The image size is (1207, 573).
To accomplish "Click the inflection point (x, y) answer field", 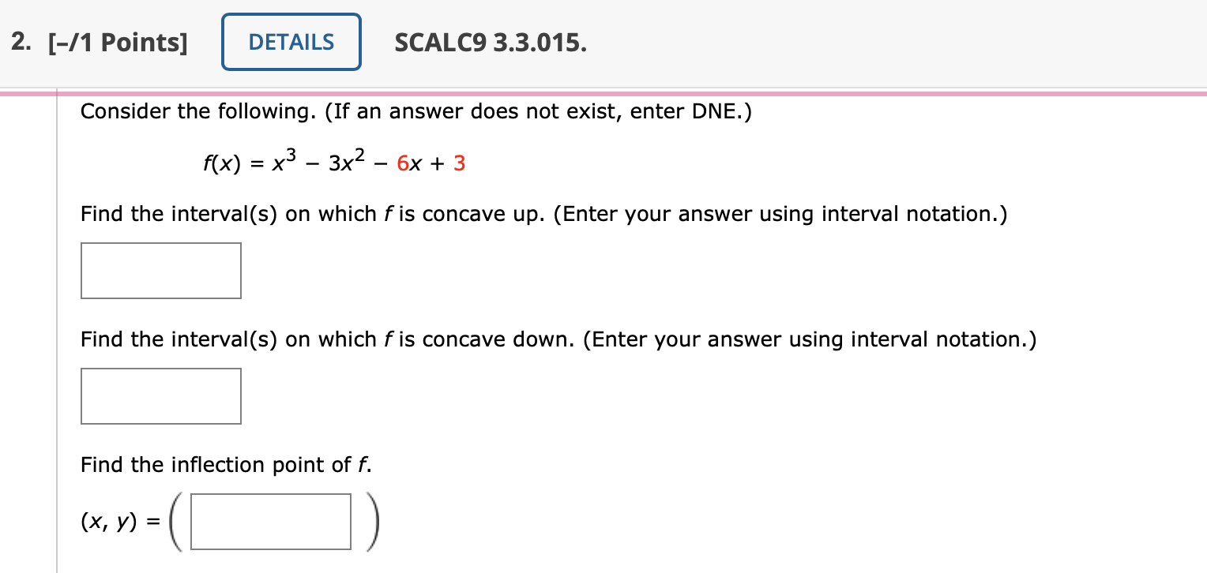I will click(x=270, y=521).
